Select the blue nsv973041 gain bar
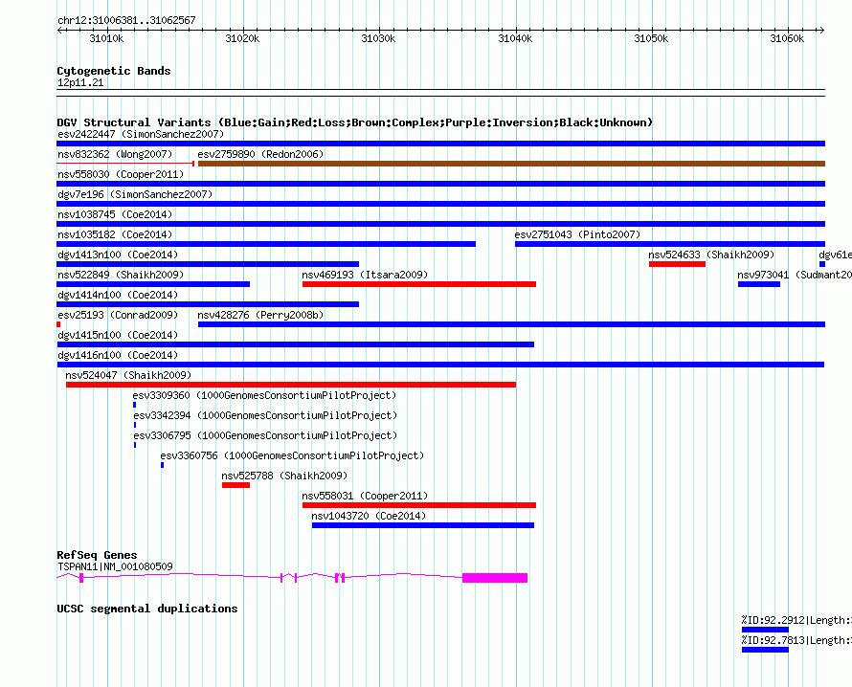852x687 pixels. click(758, 284)
